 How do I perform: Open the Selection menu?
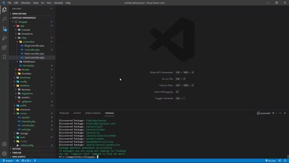tap(26, 3)
